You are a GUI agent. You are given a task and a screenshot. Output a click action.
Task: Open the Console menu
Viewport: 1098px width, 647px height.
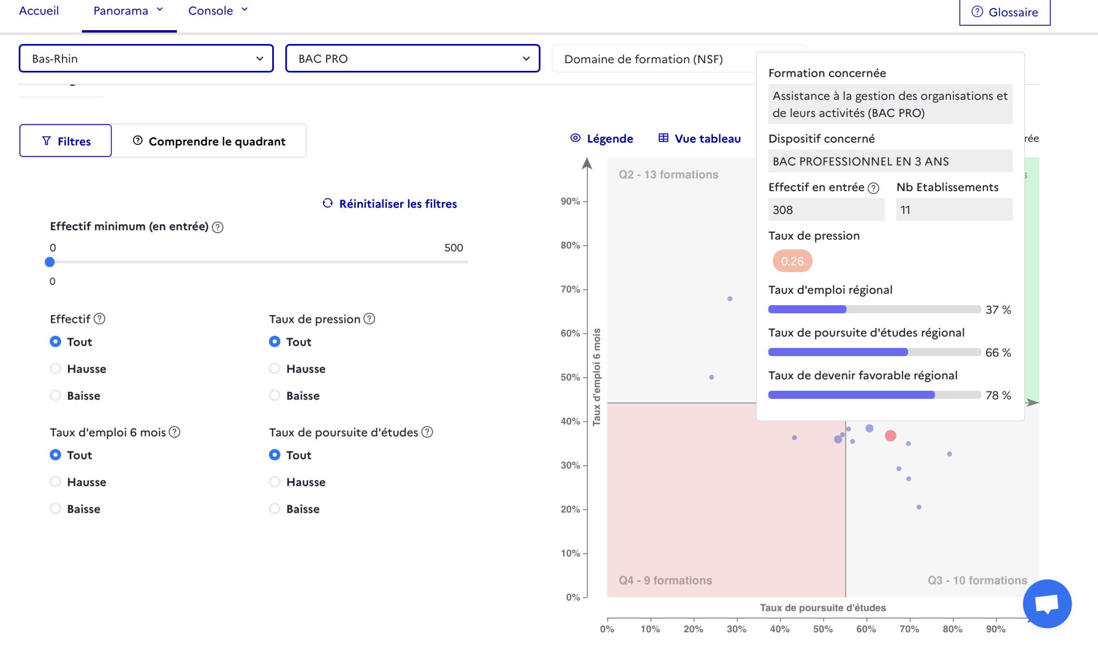click(218, 11)
